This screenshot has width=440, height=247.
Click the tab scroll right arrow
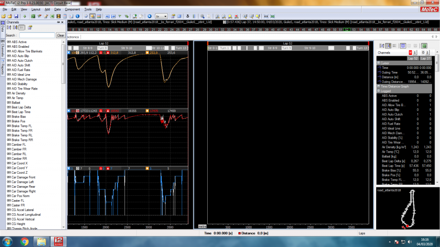(x=436, y=37)
